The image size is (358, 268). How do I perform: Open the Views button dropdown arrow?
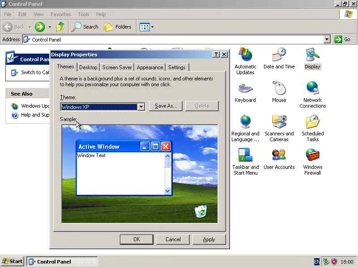pos(152,27)
